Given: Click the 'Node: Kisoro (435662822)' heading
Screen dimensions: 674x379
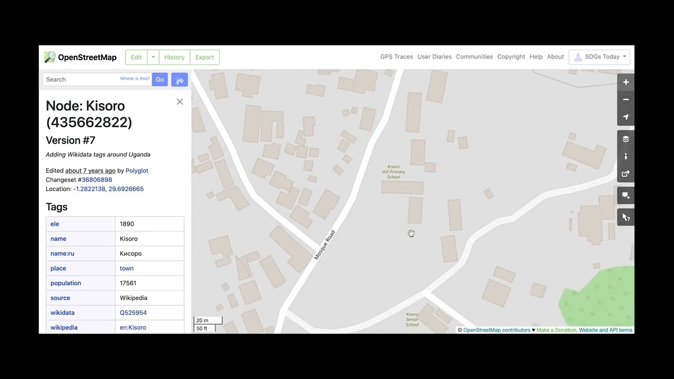Looking at the screenshot, I should point(89,114).
